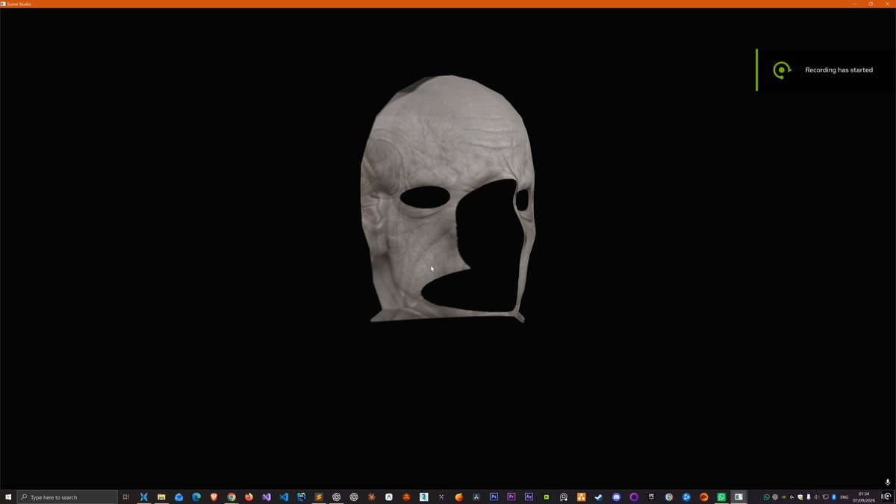Open Visual Studio (purple) from the taskbar

pos(267,497)
